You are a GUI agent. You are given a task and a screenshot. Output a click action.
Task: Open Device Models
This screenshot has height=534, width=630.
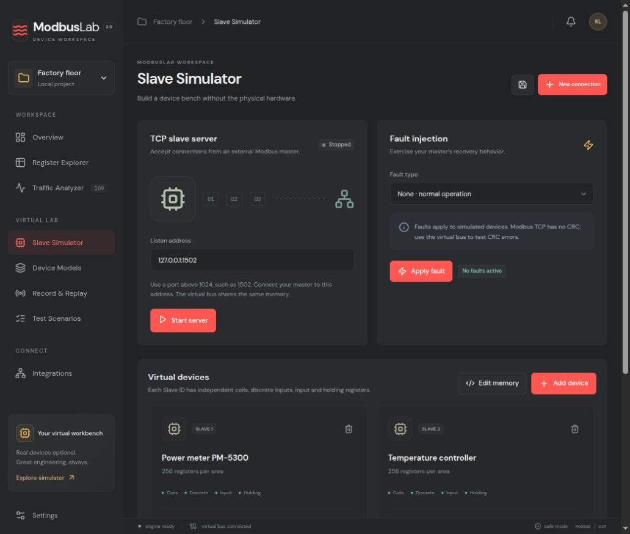tap(61, 268)
